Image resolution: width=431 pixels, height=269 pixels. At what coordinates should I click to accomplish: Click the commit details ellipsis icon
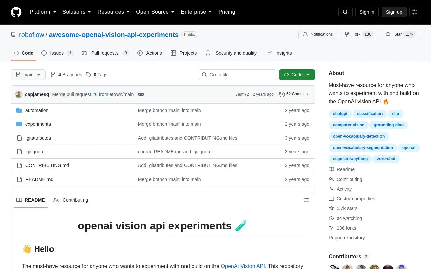[141, 94]
